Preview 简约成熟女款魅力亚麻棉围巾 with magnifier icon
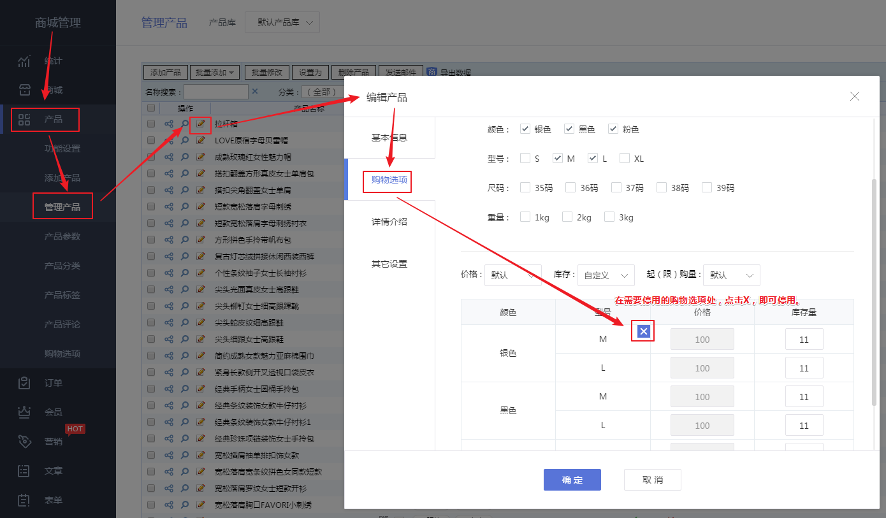This screenshot has width=886, height=518. pyautogui.click(x=185, y=356)
